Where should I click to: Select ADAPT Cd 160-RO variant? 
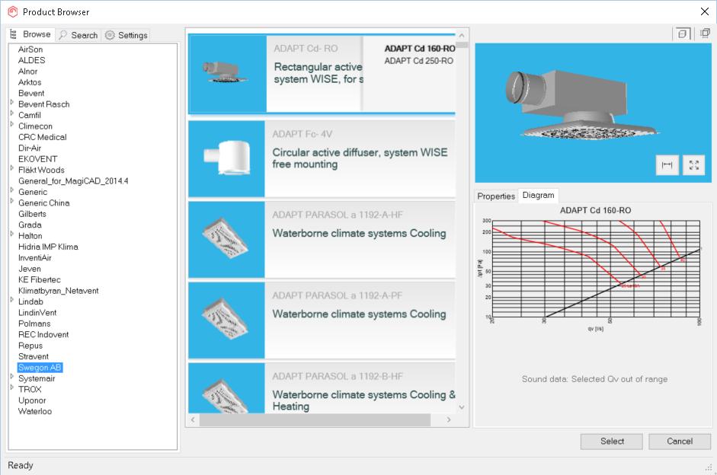[420, 49]
